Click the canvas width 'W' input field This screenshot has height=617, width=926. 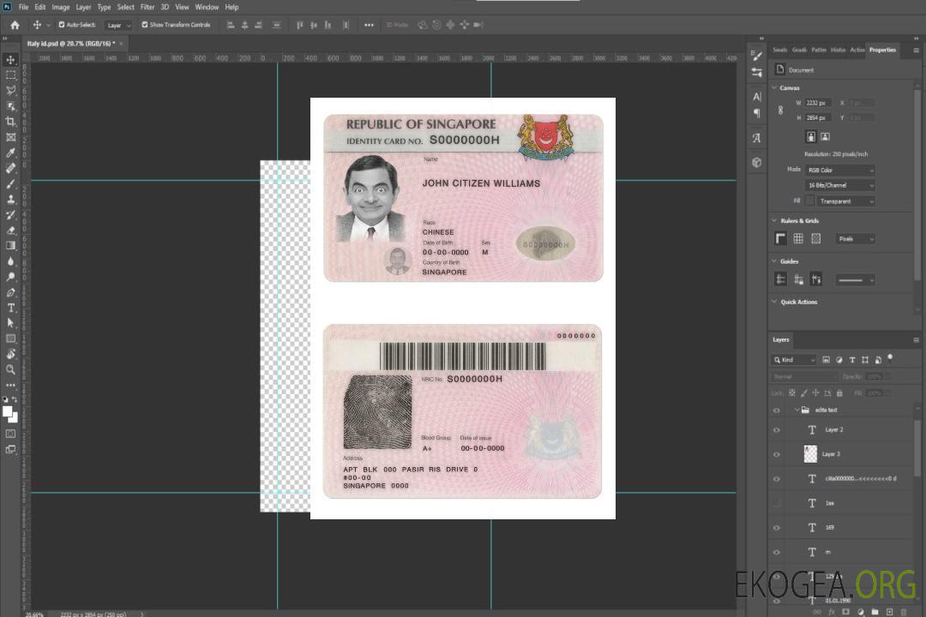pyautogui.click(x=818, y=103)
